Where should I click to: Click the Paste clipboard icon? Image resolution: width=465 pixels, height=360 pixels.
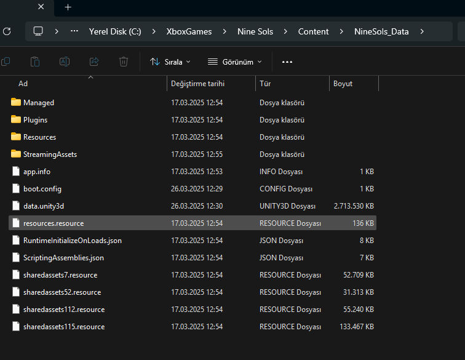point(35,62)
